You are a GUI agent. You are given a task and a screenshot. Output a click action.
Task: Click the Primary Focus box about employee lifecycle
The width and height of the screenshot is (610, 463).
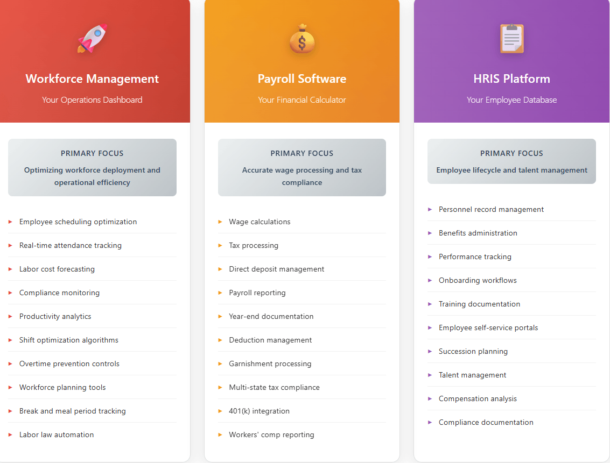point(511,161)
